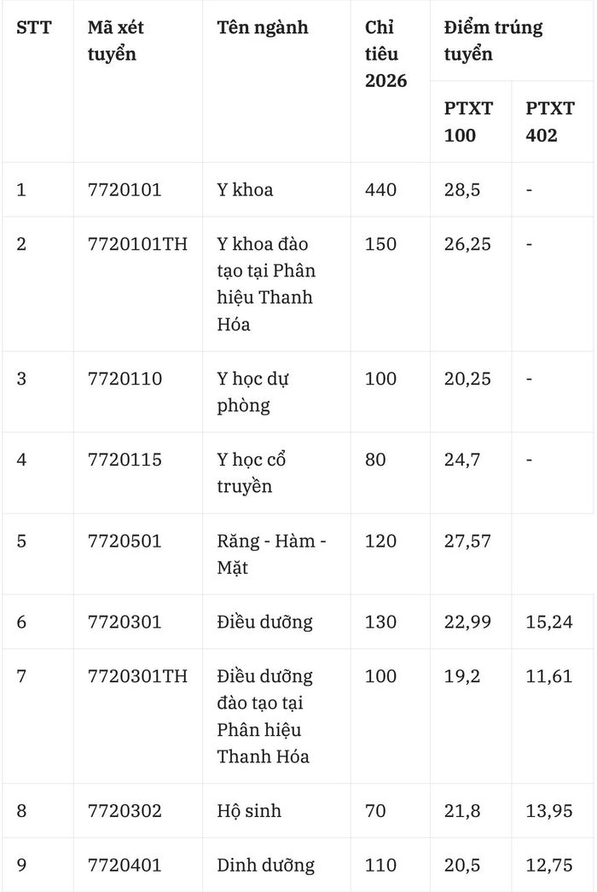Select score 28,5 for Y khoa
597x892 pixels.
462,189
